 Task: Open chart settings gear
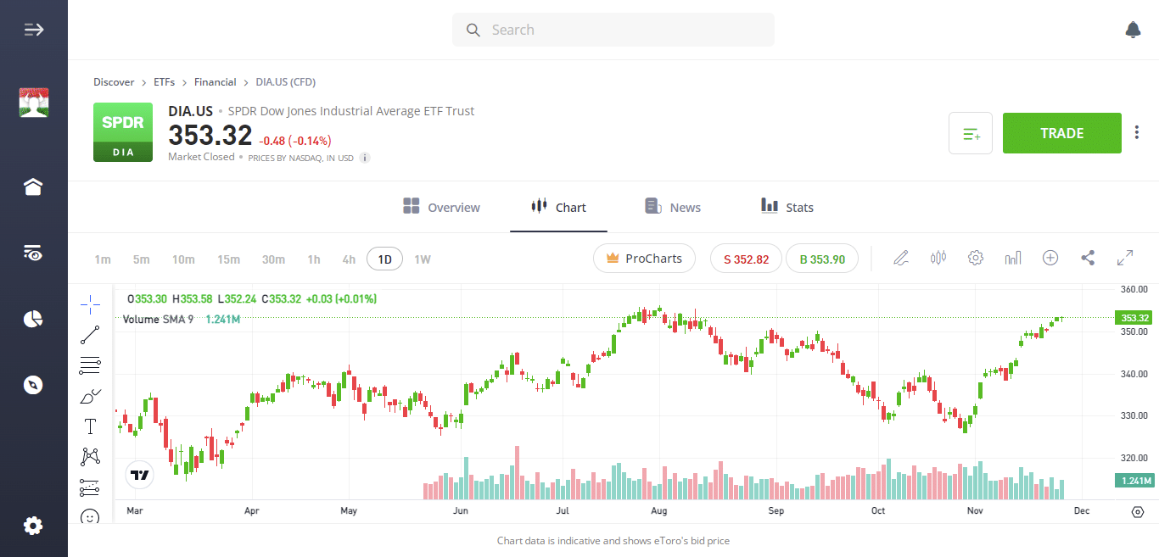click(x=976, y=258)
